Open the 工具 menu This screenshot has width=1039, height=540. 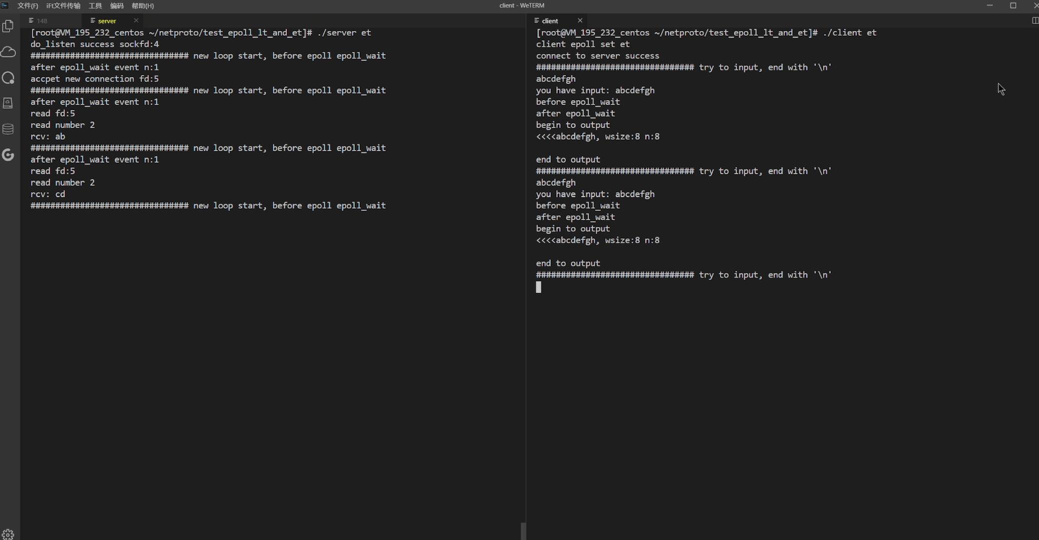(x=95, y=5)
